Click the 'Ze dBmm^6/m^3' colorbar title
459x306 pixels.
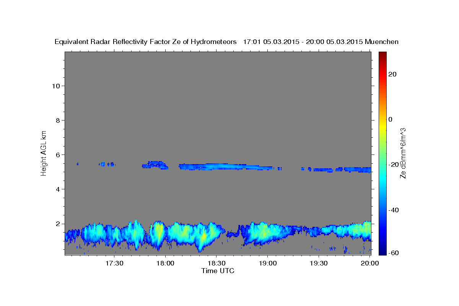[403, 153]
